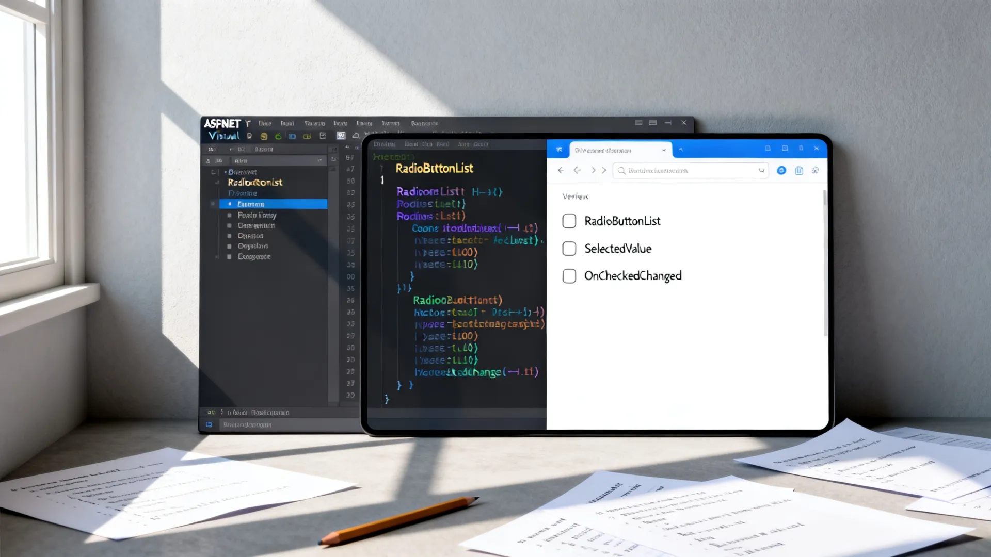Click the blue rectangle icon in the IDE toolbar
This screenshot has width=991, height=557.
[292, 136]
